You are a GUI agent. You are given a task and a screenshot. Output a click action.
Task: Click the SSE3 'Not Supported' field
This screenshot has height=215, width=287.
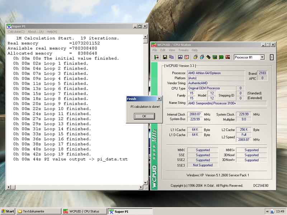(203, 165)
